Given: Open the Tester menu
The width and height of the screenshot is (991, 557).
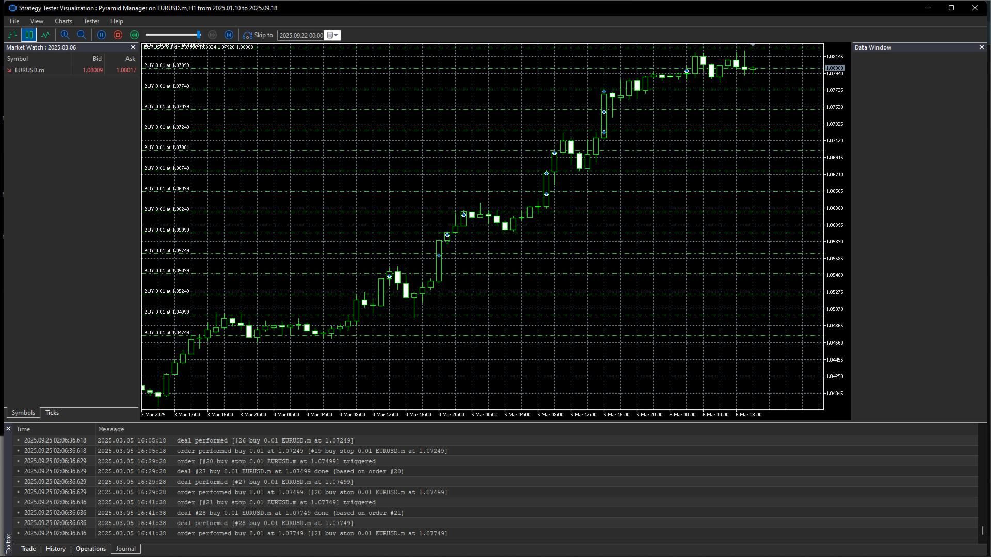Looking at the screenshot, I should tap(91, 21).
